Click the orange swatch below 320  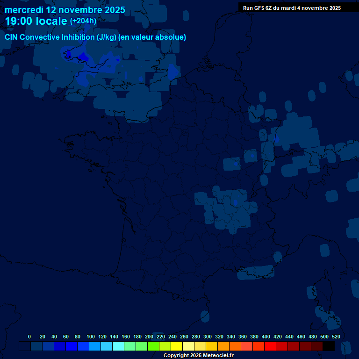[223, 346]
